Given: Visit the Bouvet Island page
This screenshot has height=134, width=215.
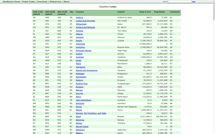Looking at the screenshot, I should click(x=82, y=126).
